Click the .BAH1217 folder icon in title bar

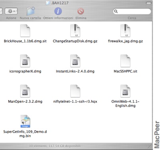point(48,3)
